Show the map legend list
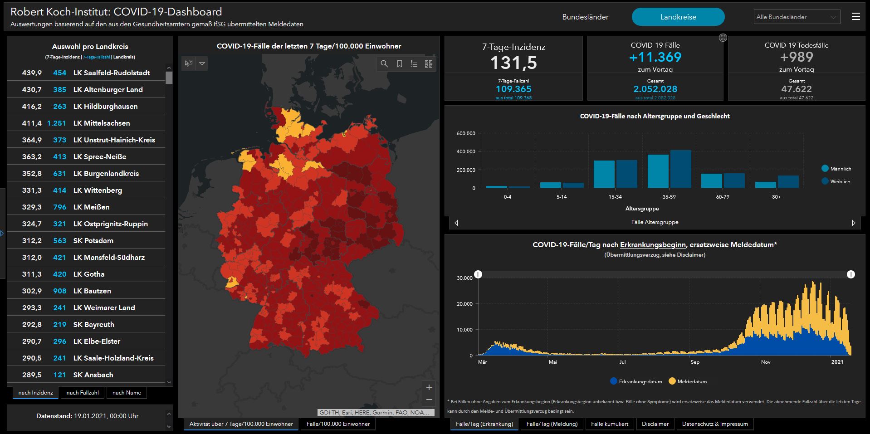 [x=414, y=64]
